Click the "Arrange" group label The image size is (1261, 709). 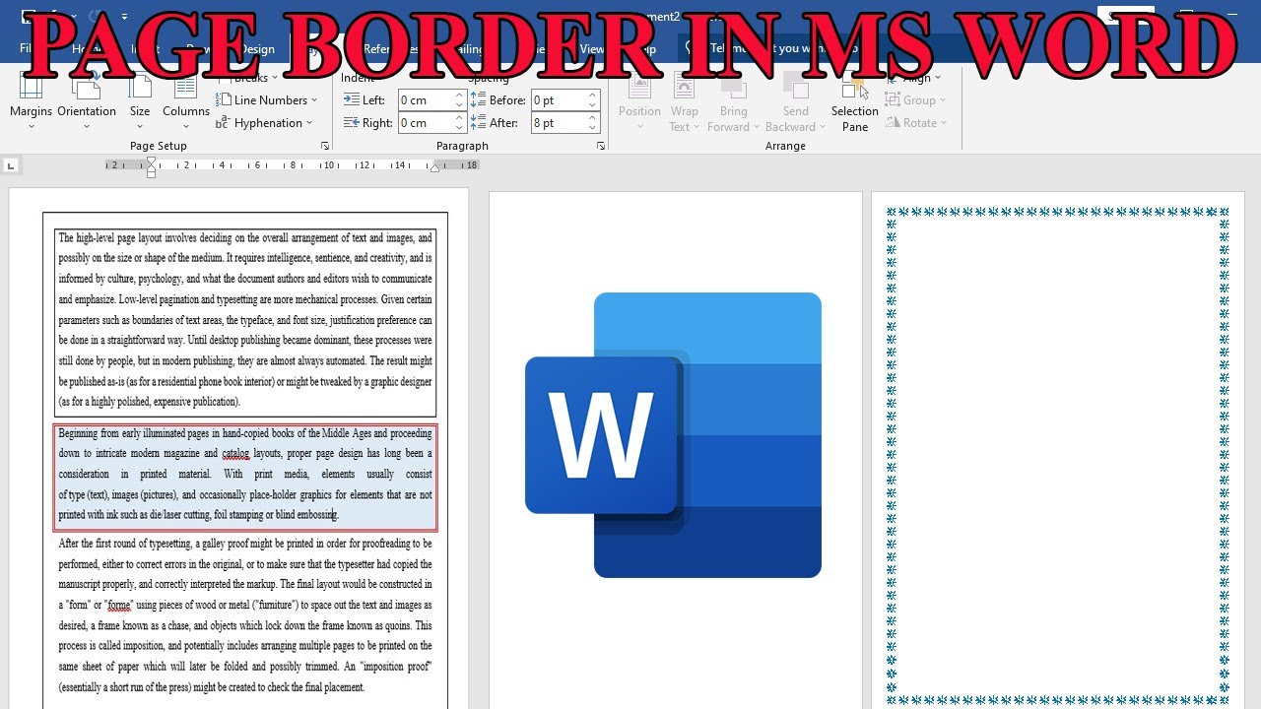[x=785, y=146]
